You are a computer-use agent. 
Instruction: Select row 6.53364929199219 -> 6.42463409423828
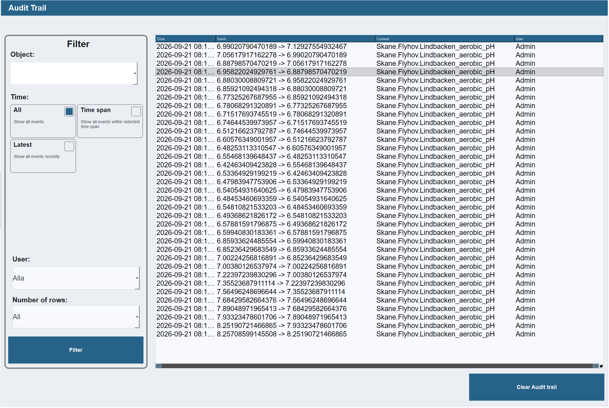click(379, 173)
